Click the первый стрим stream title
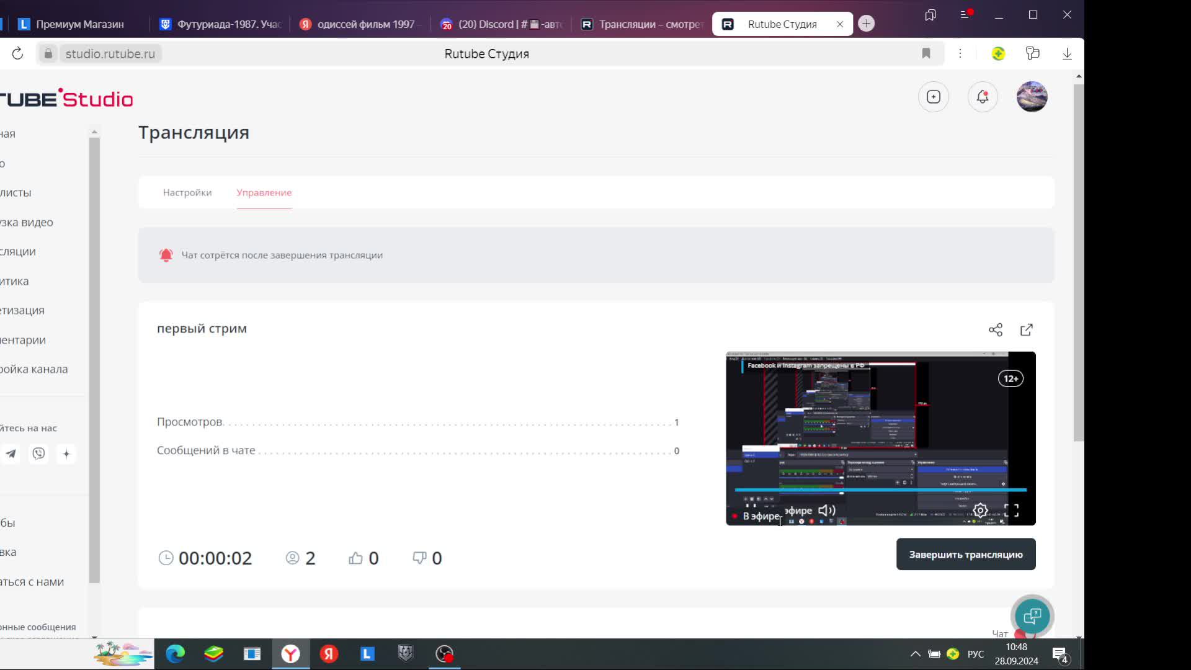 tap(202, 329)
